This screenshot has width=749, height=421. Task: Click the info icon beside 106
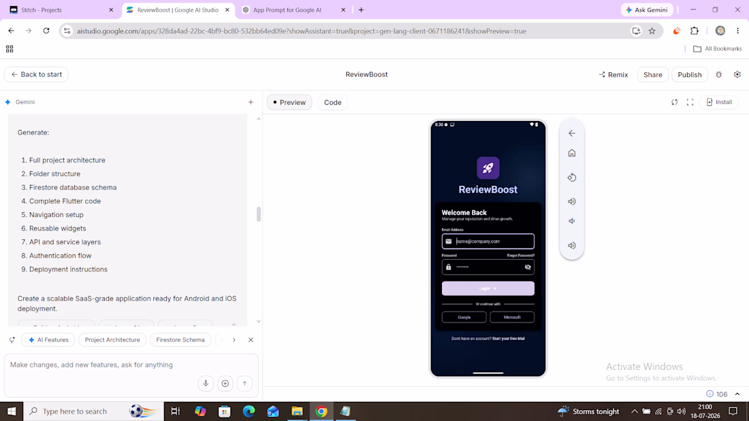pyautogui.click(x=710, y=394)
